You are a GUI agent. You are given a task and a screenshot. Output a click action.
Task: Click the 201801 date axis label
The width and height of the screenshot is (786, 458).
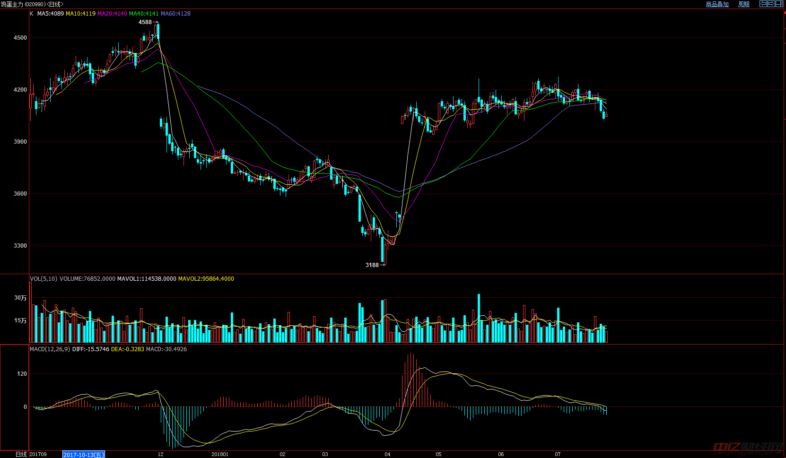220,455
